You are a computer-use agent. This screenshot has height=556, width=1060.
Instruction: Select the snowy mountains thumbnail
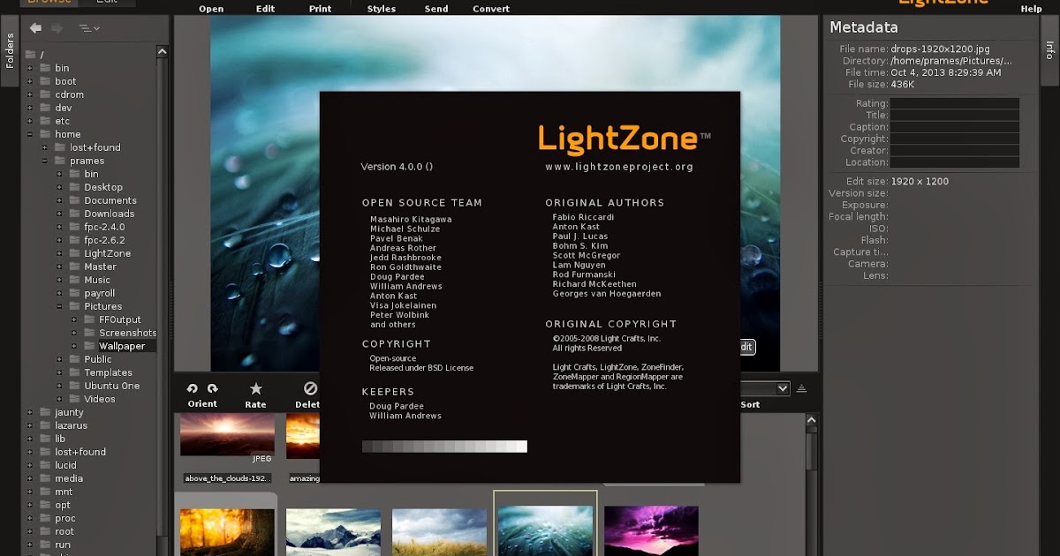click(333, 531)
